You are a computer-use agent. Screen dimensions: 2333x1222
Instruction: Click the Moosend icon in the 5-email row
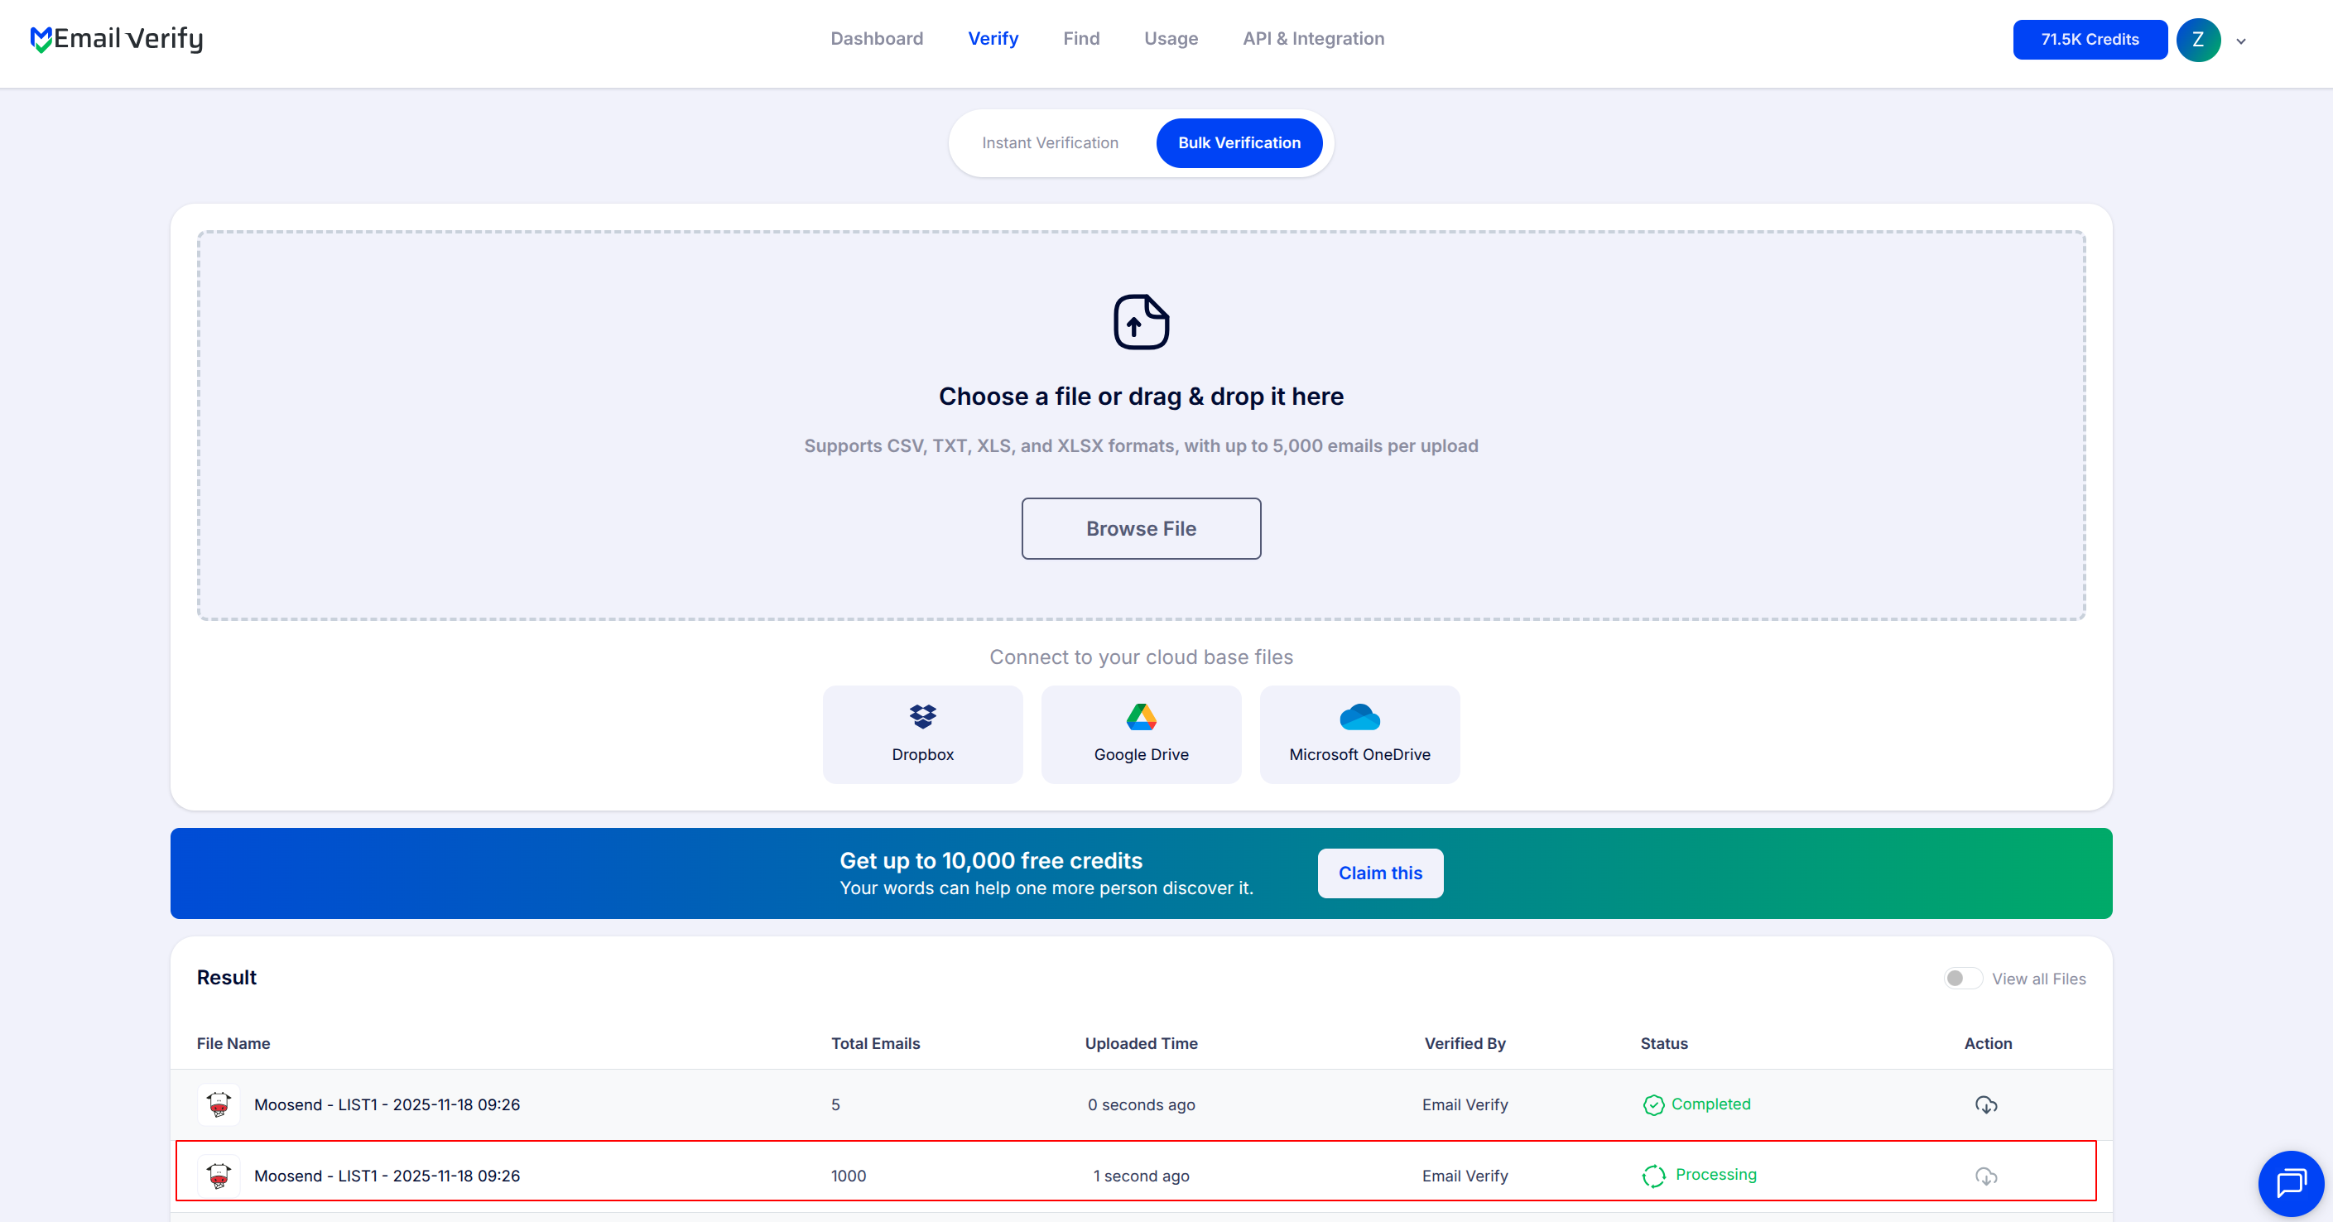219,1105
